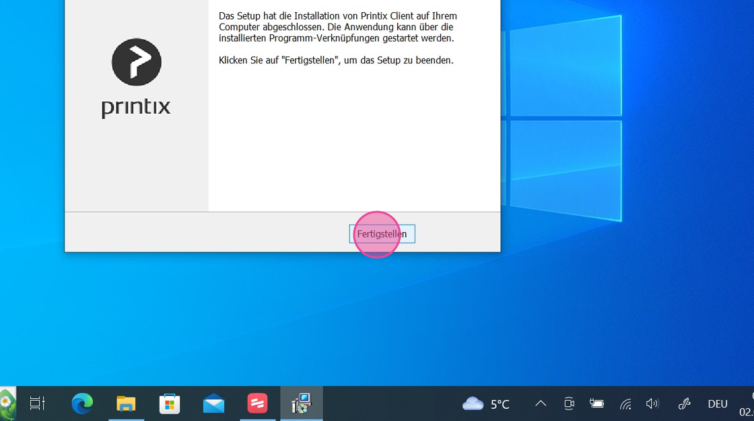
Task: Expand the hidden system tray icons chevron
Action: pyautogui.click(x=541, y=404)
